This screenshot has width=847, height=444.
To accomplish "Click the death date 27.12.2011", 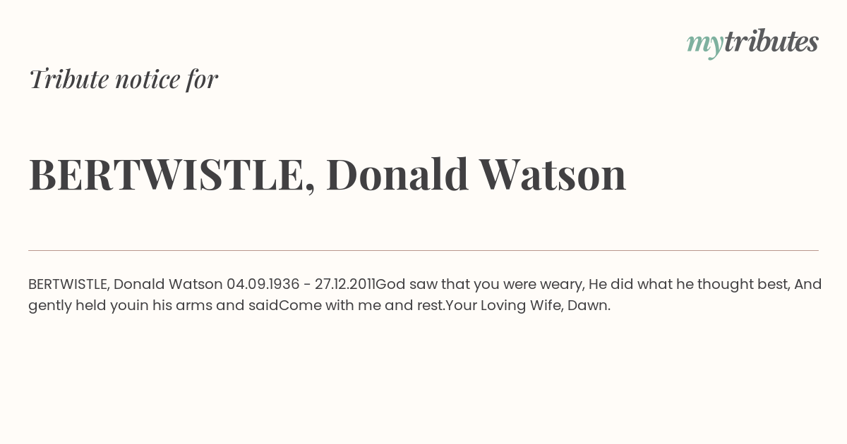I will click(x=345, y=284).
